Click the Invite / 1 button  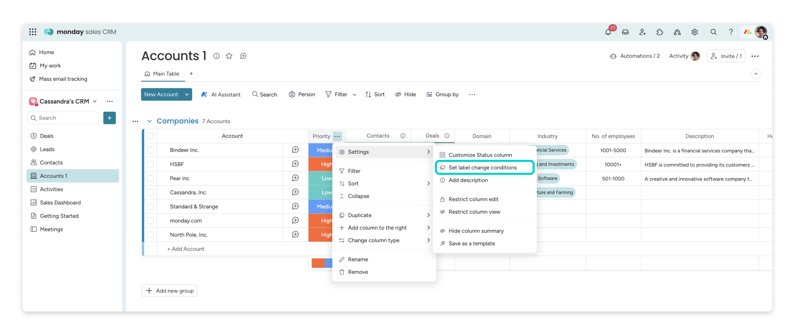coord(726,56)
